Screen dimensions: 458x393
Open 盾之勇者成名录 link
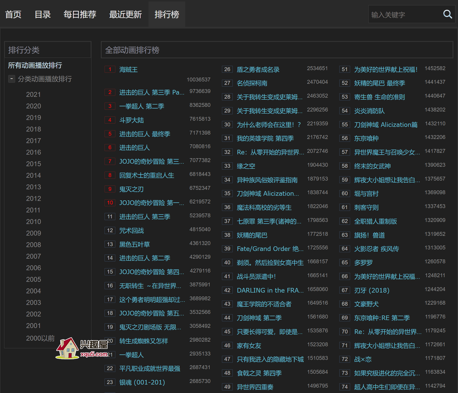pyautogui.click(x=258, y=70)
